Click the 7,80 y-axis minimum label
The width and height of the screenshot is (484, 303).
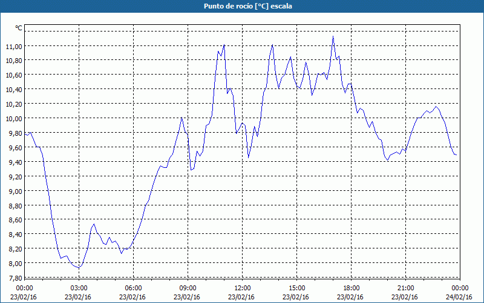tap(14, 278)
